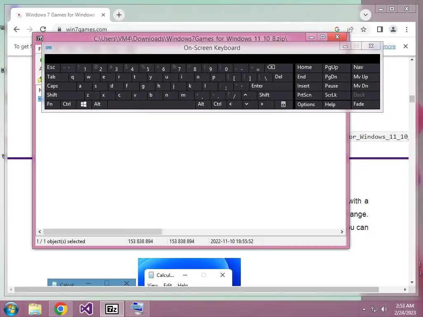Select the Windows 7 Games browser tab

tap(60, 15)
